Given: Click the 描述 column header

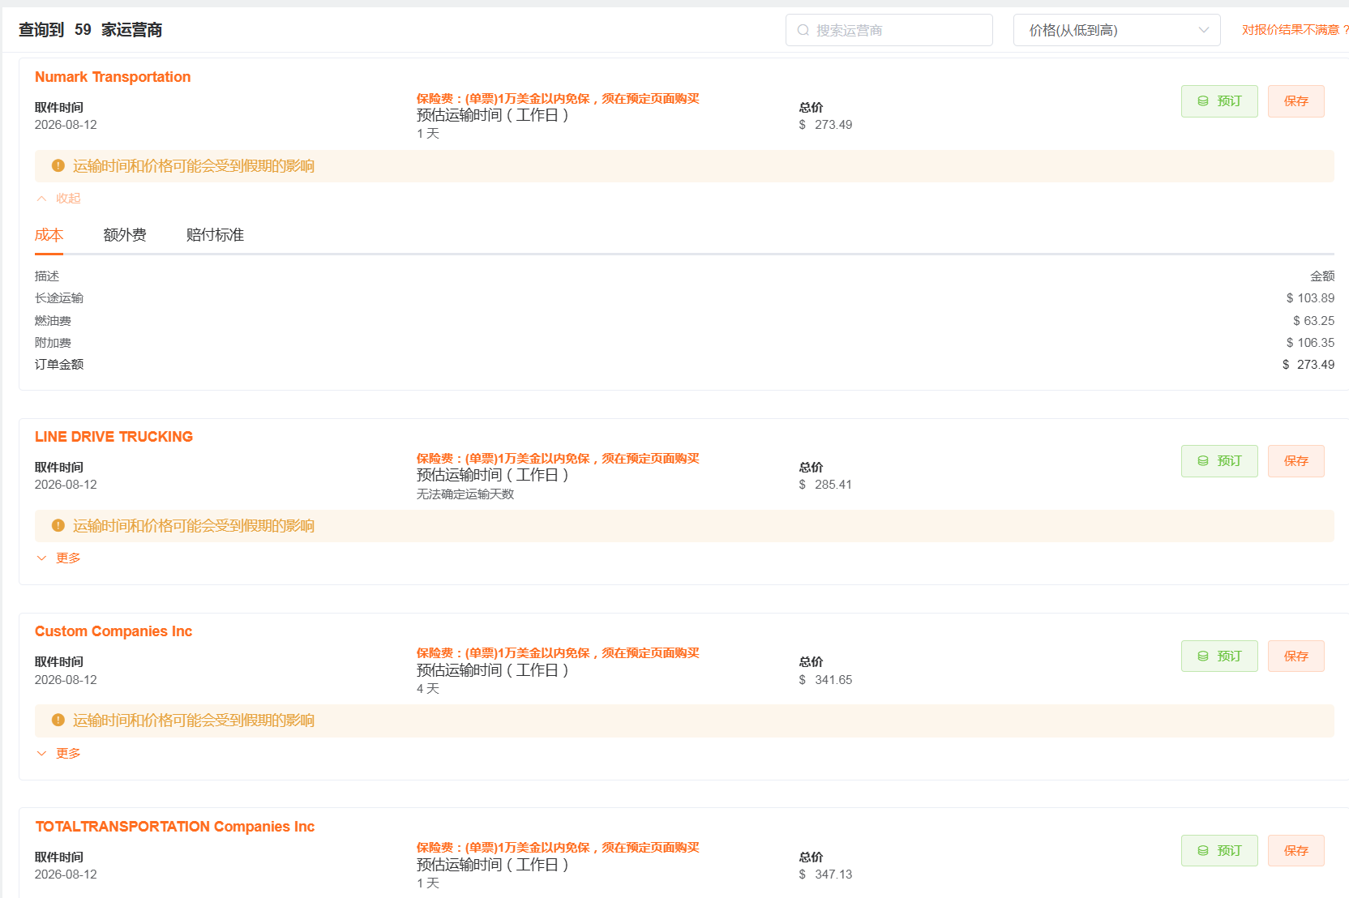Looking at the screenshot, I should click(47, 276).
